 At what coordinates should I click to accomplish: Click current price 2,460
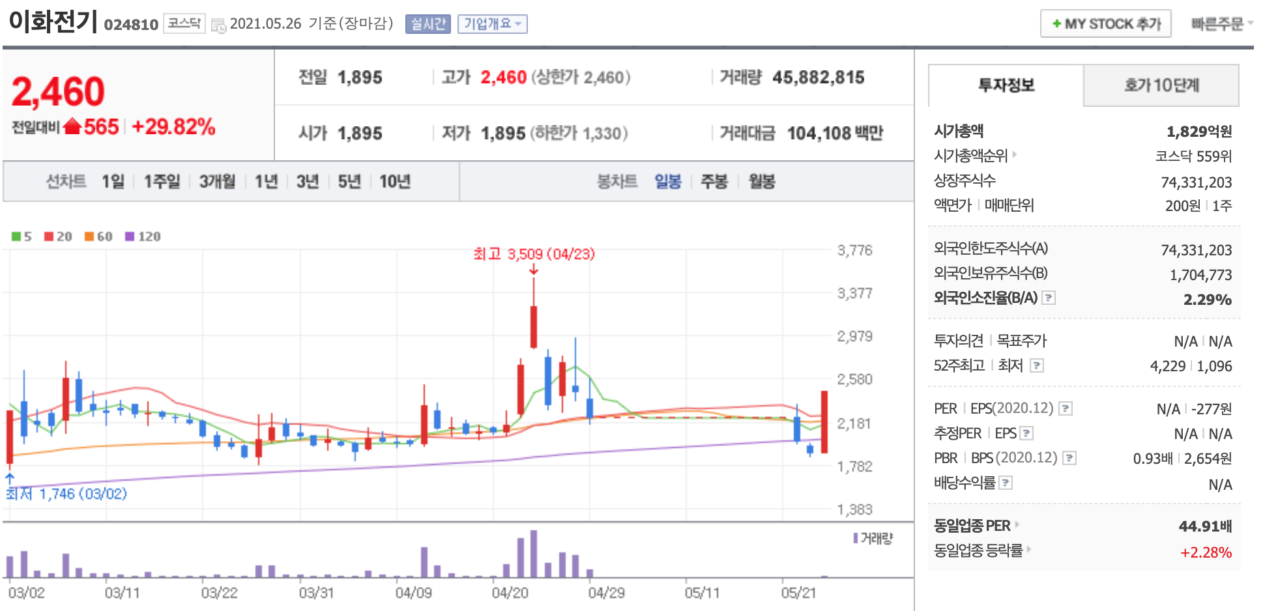point(58,91)
